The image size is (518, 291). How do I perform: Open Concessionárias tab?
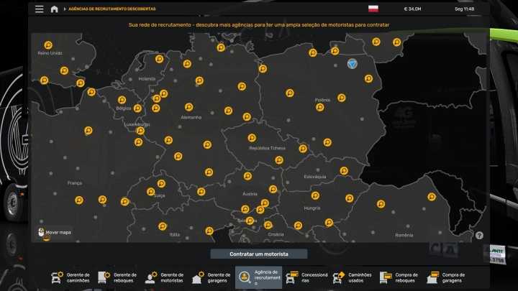click(306, 277)
